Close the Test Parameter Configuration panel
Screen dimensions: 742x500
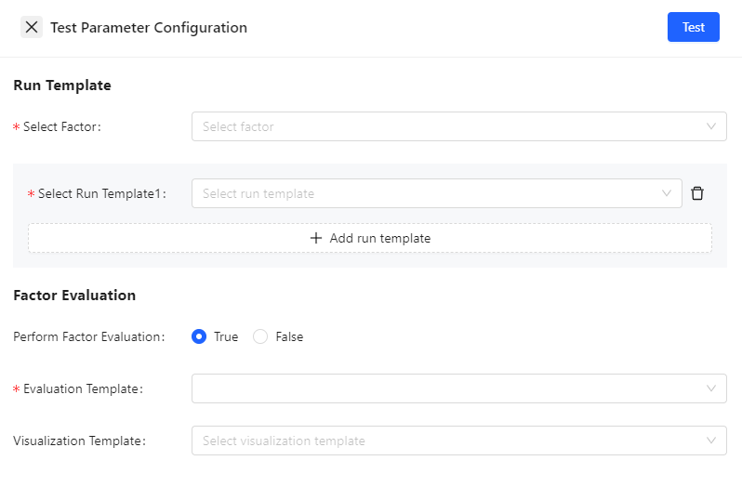(32, 27)
